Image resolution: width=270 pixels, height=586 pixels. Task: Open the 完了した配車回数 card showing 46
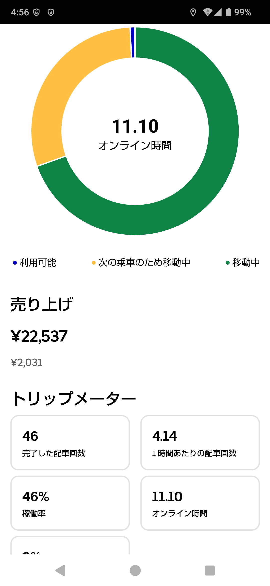coord(70,443)
